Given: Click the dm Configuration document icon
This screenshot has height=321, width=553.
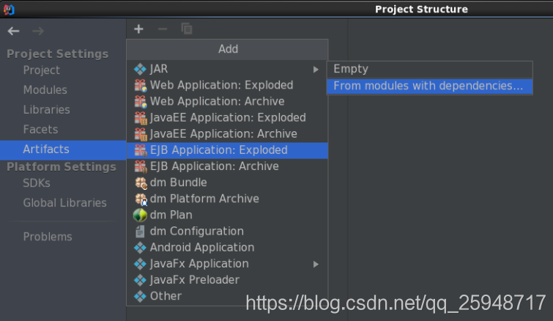Looking at the screenshot, I should click(140, 231).
